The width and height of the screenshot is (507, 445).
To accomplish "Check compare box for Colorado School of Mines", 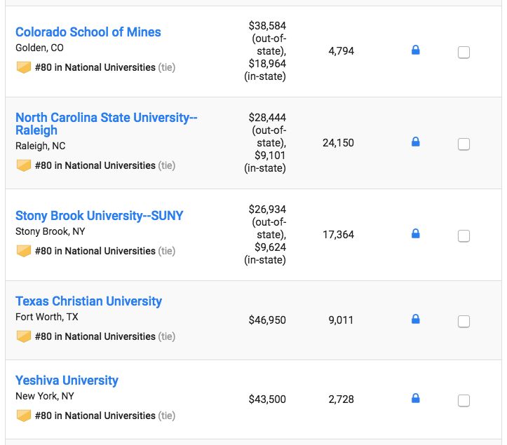I will 464,53.
